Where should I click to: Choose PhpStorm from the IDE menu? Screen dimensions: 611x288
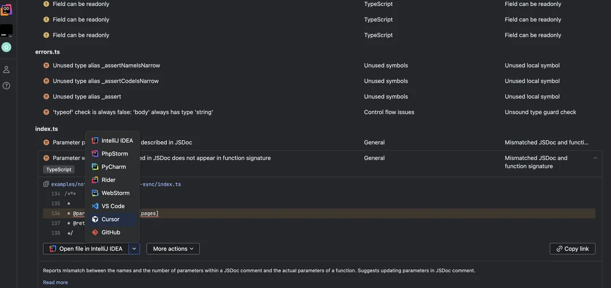(x=112, y=153)
